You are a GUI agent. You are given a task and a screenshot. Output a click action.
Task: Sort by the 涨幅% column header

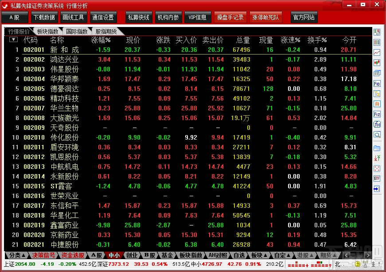click(101, 40)
